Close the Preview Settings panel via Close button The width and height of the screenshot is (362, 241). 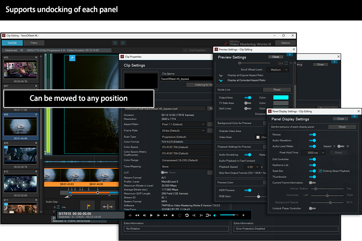(x=276, y=57)
